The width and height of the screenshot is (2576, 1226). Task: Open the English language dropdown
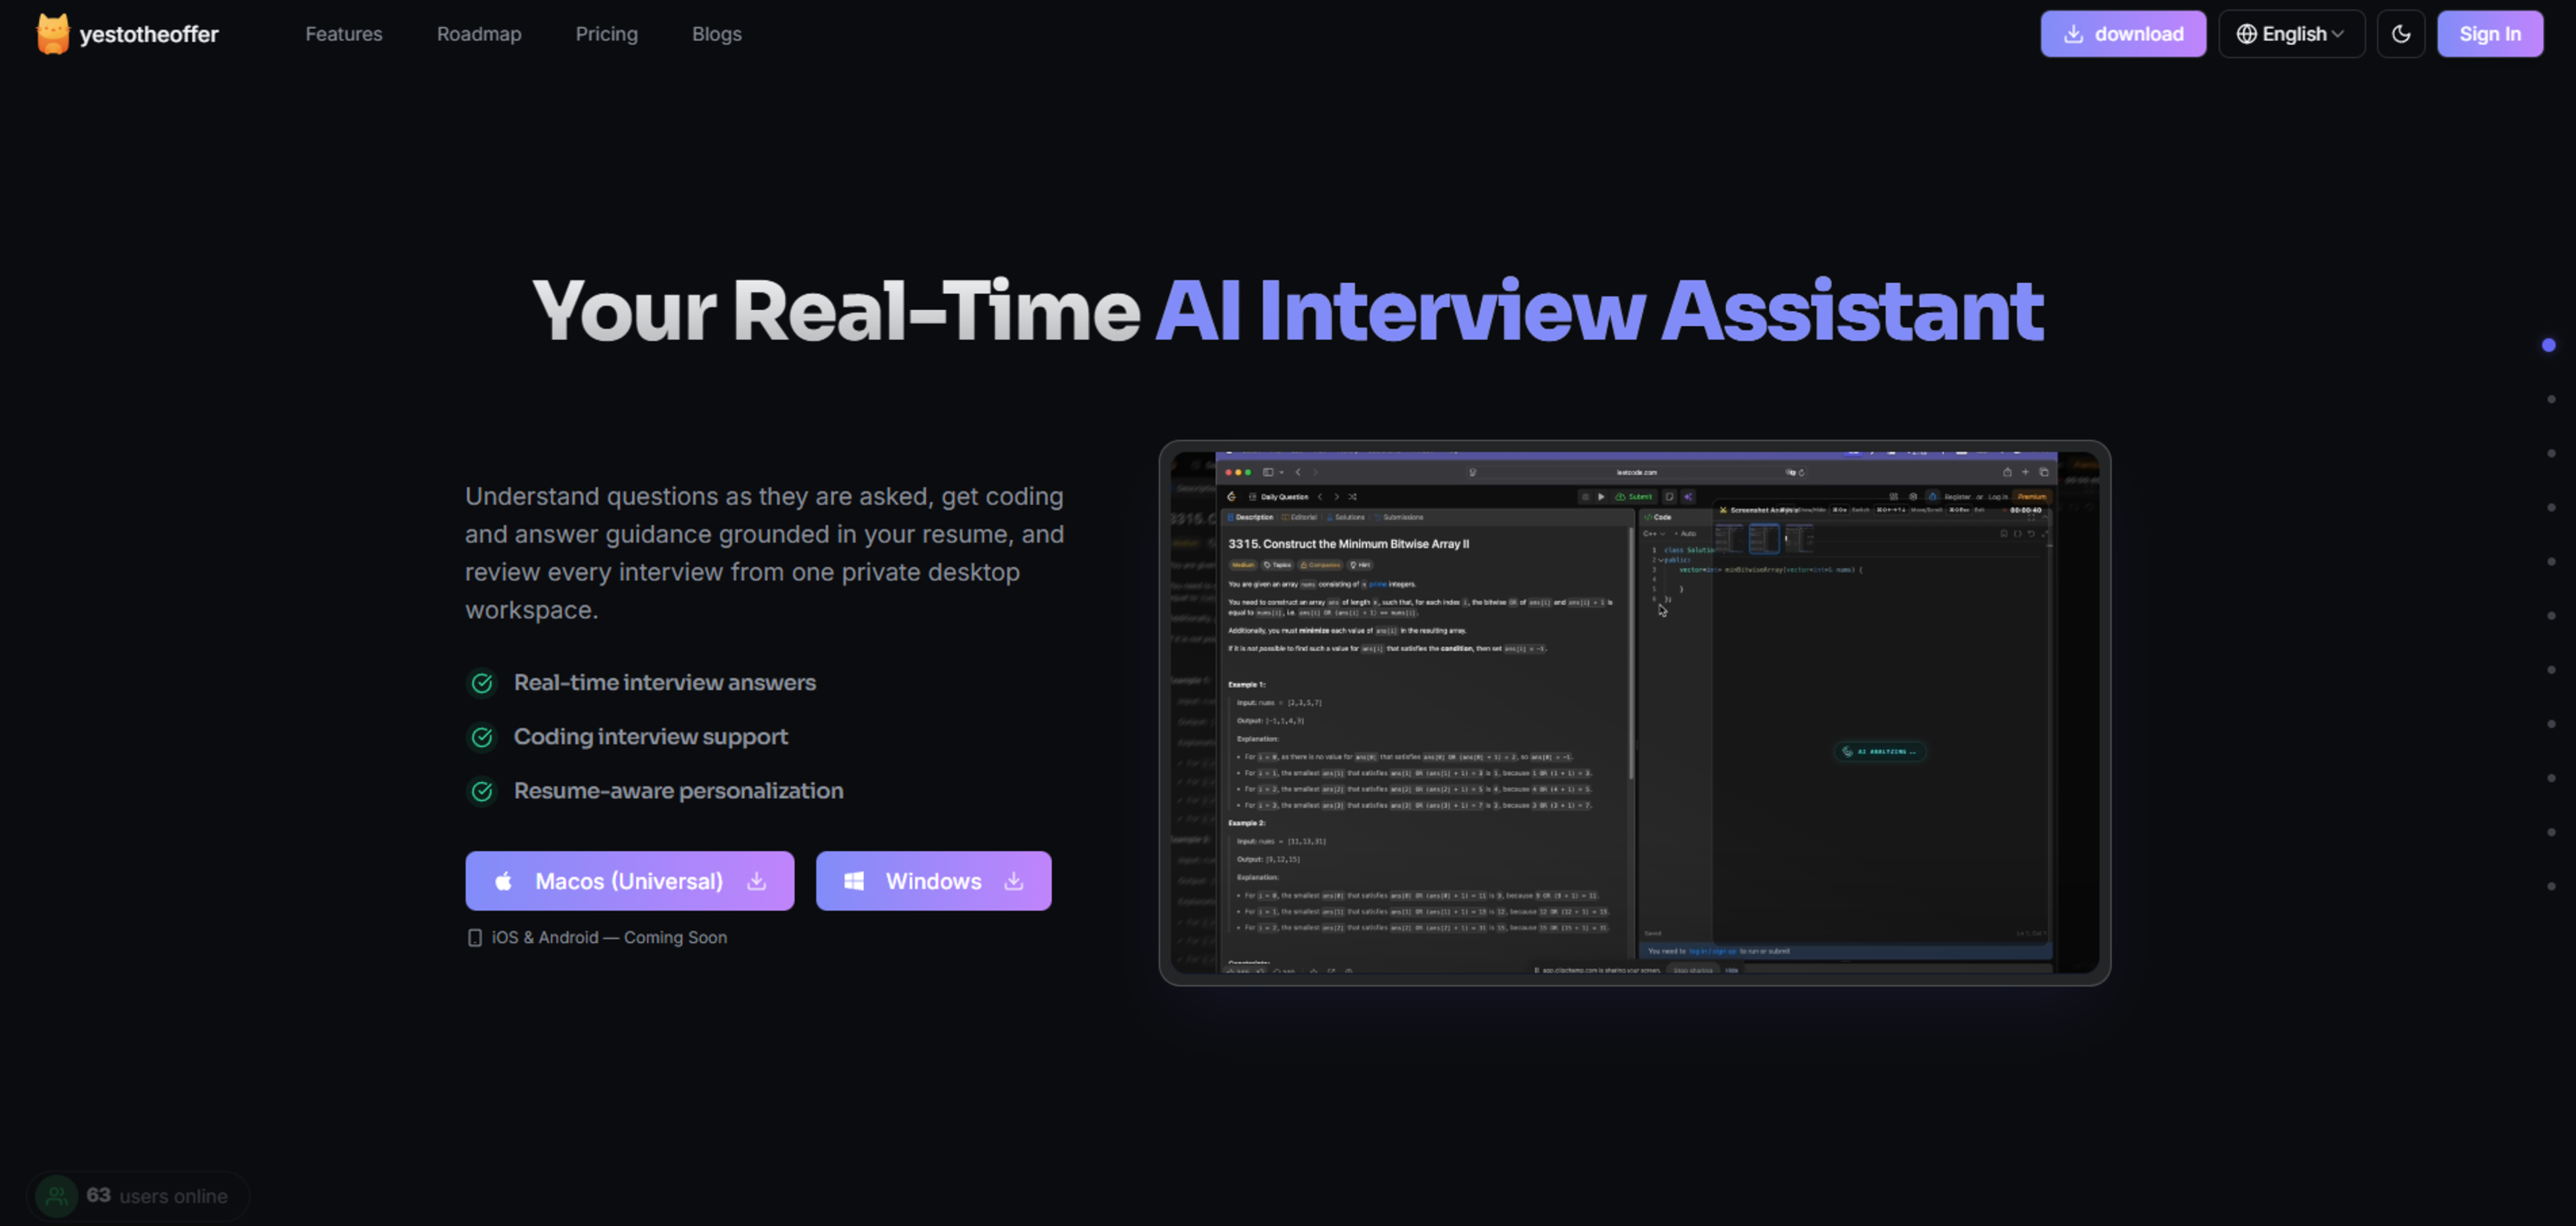2291,34
